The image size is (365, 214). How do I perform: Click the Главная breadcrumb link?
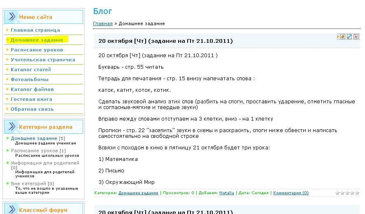102,23
